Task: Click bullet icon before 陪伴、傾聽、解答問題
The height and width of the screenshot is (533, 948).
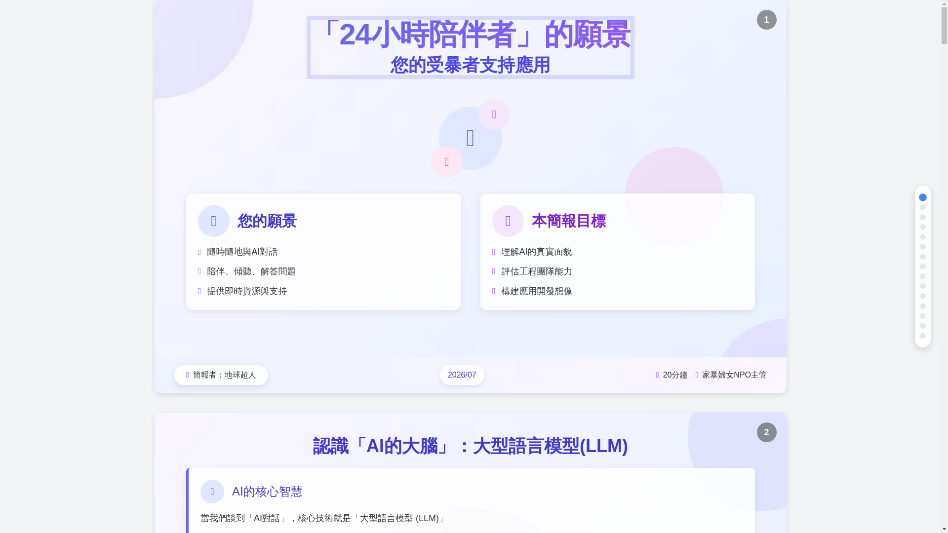Action: 199,271
